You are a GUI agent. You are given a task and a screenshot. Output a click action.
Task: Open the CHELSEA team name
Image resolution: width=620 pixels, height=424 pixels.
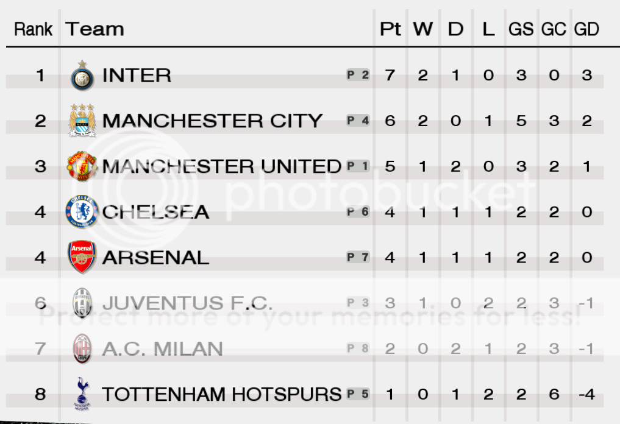click(155, 212)
